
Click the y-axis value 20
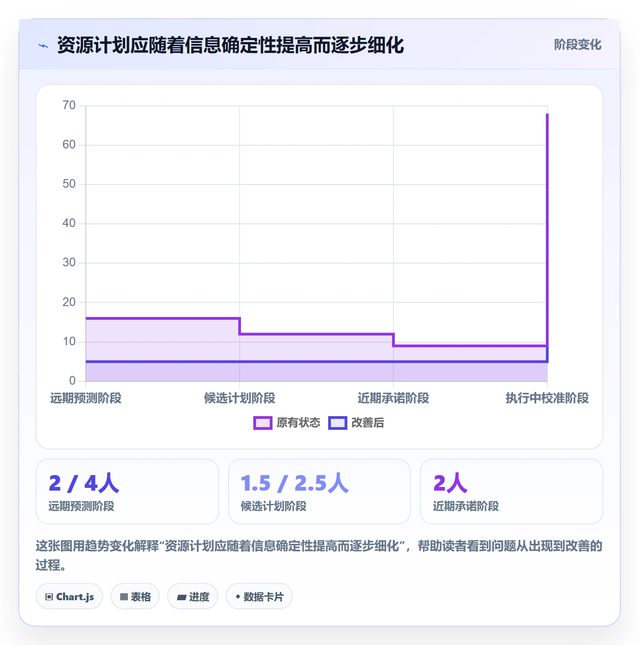pyautogui.click(x=69, y=302)
